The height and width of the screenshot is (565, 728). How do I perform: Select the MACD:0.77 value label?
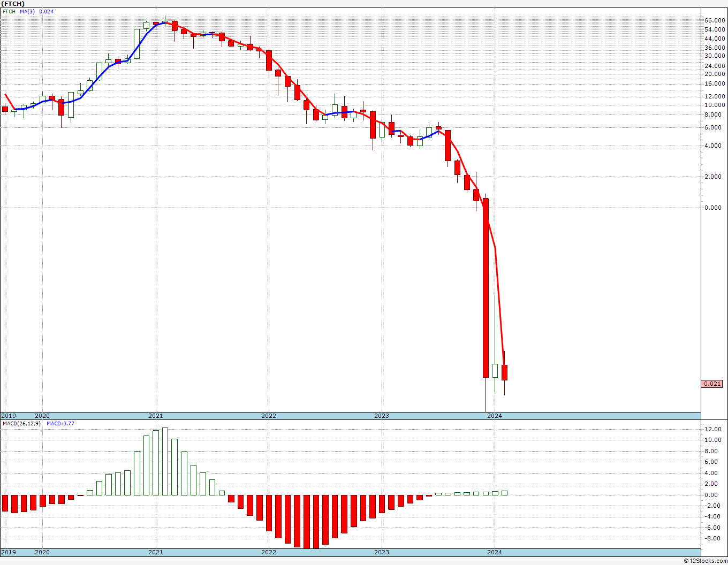pyautogui.click(x=60, y=423)
